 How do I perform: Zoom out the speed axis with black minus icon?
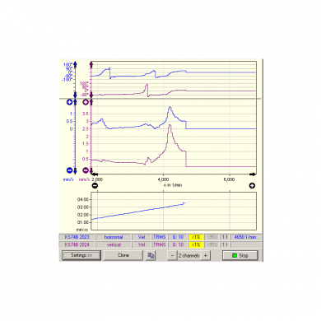[95, 186]
